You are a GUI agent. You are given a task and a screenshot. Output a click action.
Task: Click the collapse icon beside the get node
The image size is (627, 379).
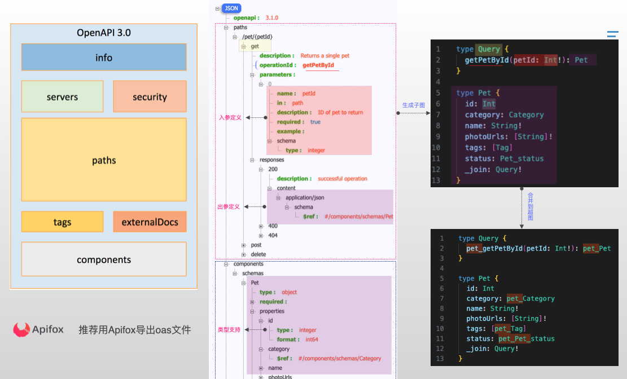244,47
